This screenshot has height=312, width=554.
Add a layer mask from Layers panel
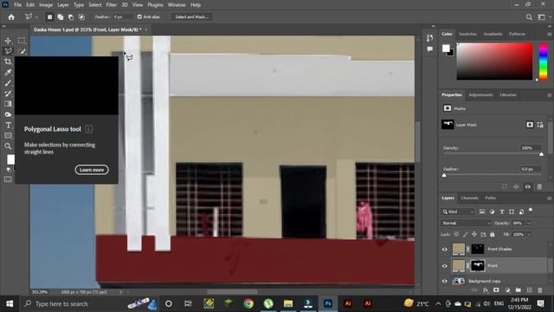click(x=496, y=290)
